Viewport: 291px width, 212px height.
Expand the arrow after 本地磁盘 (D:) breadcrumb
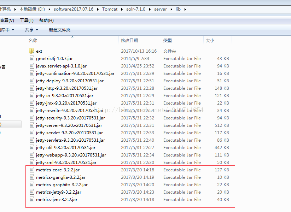tap(50, 9)
